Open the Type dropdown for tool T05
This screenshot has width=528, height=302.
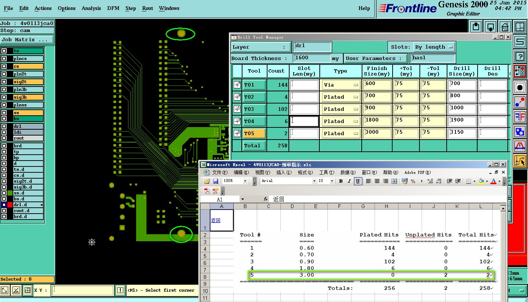[340, 133]
